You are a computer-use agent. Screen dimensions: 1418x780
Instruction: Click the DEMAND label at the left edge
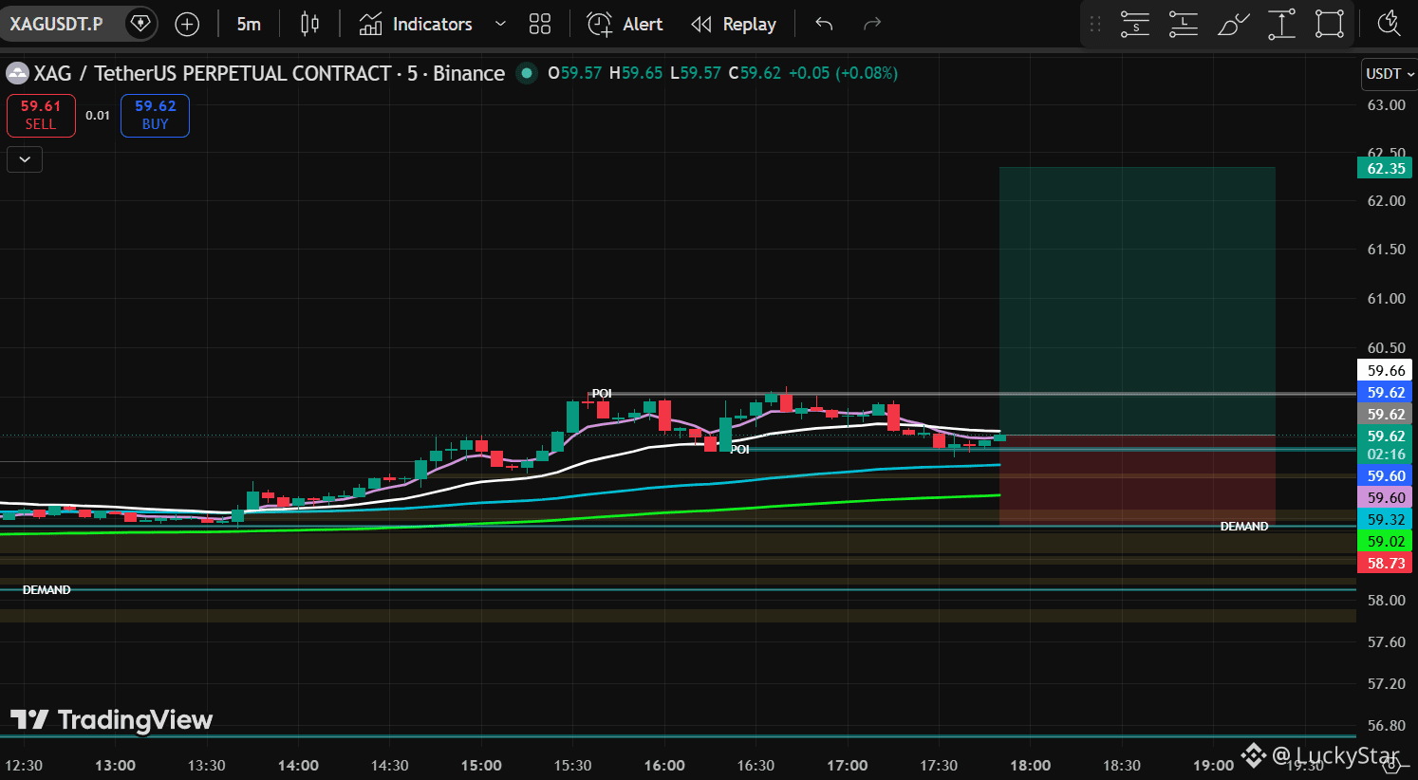47,590
